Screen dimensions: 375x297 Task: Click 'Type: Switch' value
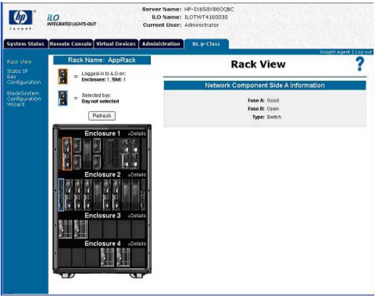pyautogui.click(x=274, y=117)
